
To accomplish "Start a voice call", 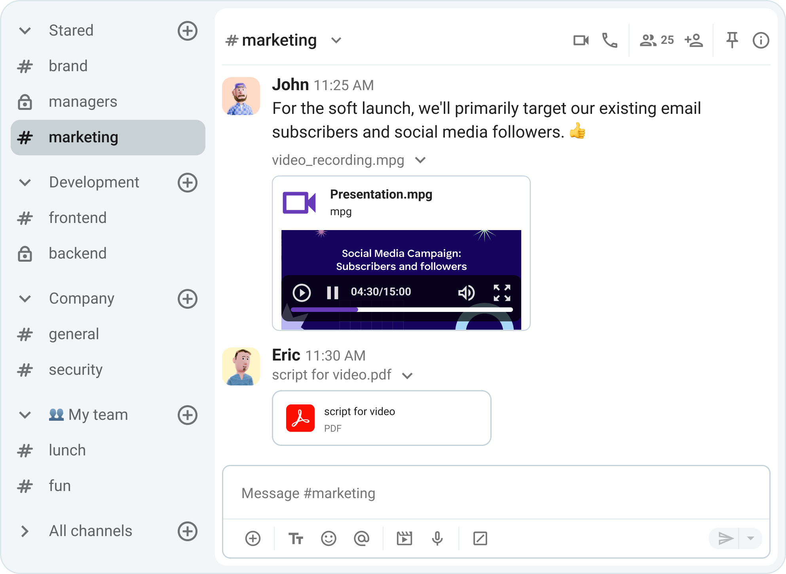I will tap(609, 40).
